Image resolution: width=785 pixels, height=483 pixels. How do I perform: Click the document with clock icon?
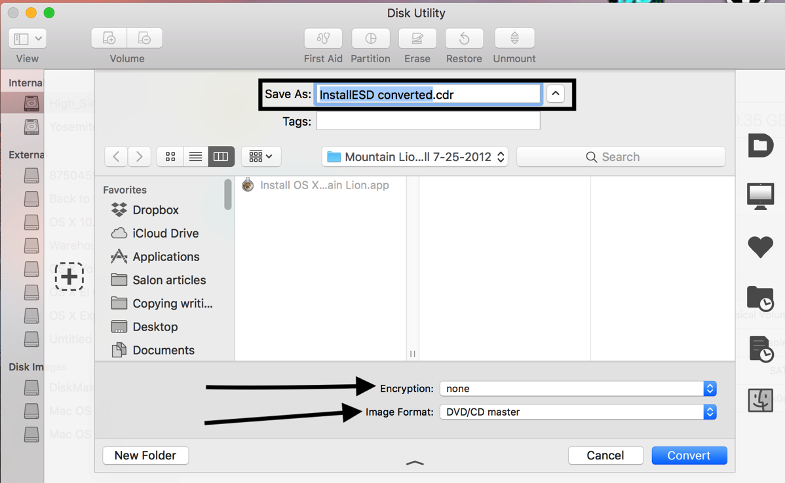pos(761,349)
